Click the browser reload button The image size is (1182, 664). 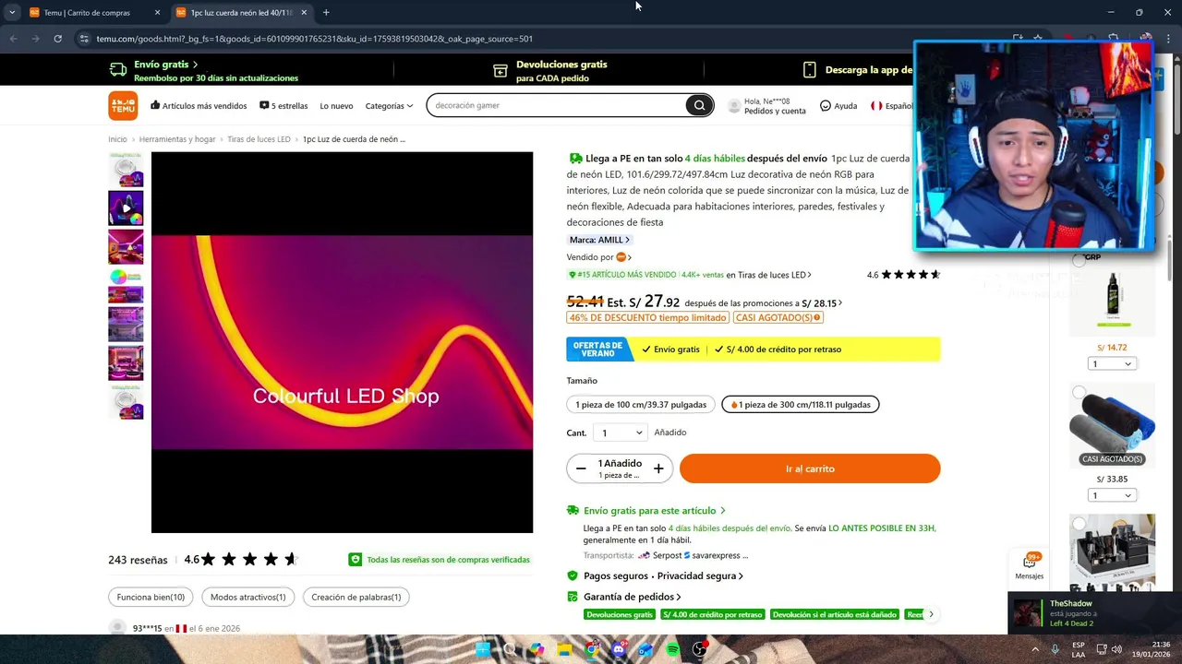click(x=57, y=39)
